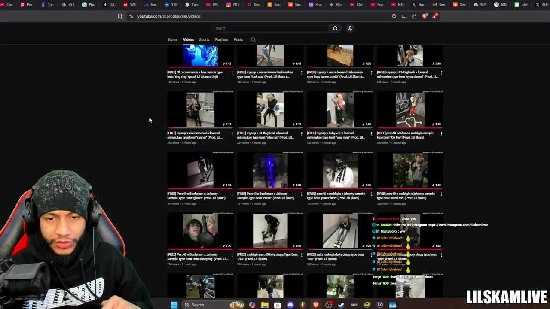550x309 pixels.
Task: Switch to the SoundCloud 'Sou' browser tab
Action: 274,5
